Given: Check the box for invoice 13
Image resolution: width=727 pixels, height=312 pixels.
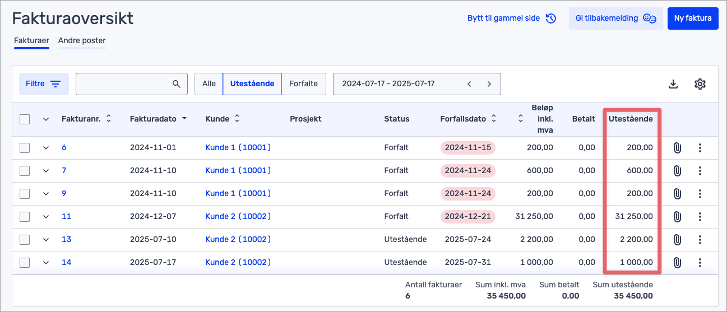Looking at the screenshot, I should coord(25,240).
